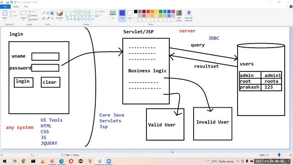Click the Cut scissors icon
The image size is (293, 165).
11,11
